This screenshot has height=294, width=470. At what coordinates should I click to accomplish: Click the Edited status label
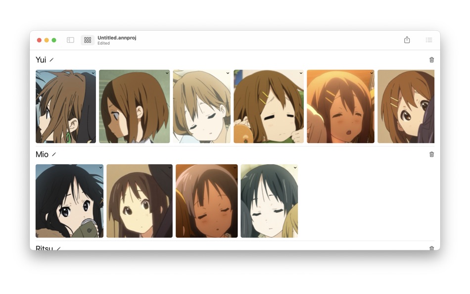pyautogui.click(x=104, y=43)
